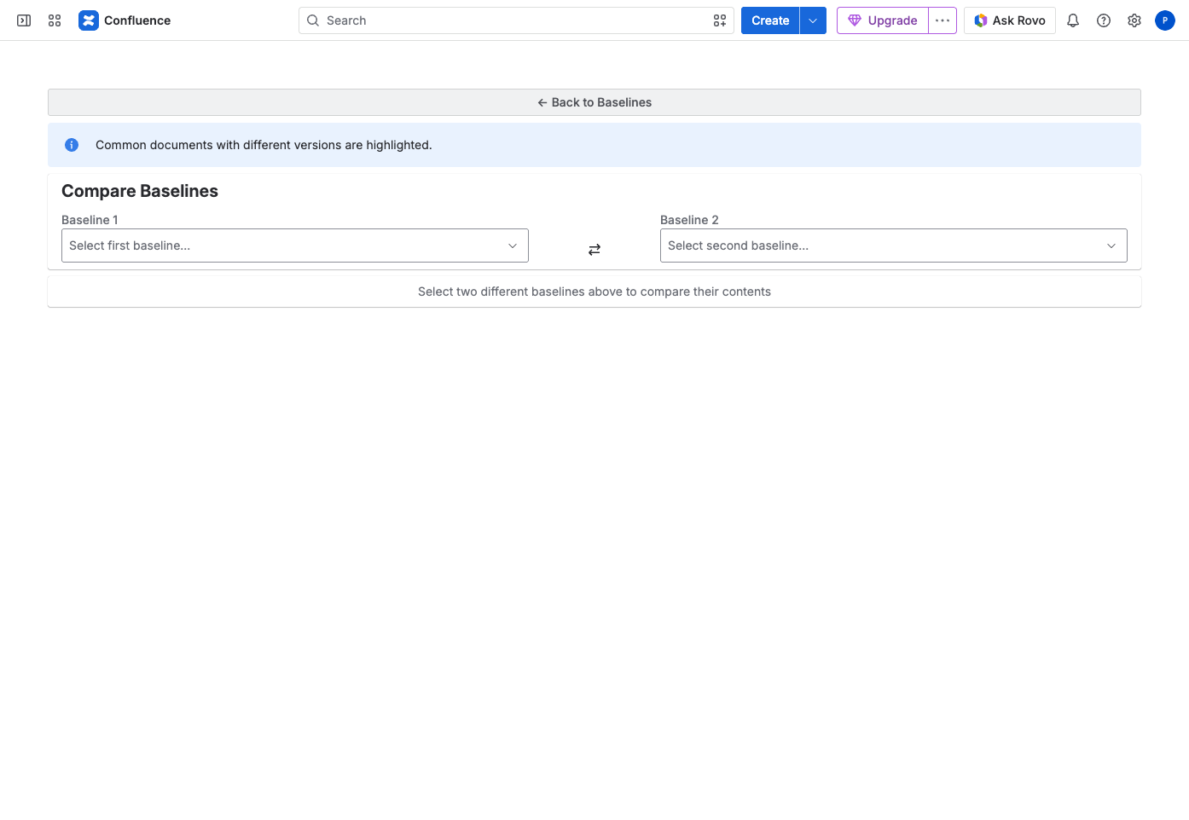Click the 'Common documents with different versions' message
Viewport: 1189px width, 820px height.
(264, 145)
